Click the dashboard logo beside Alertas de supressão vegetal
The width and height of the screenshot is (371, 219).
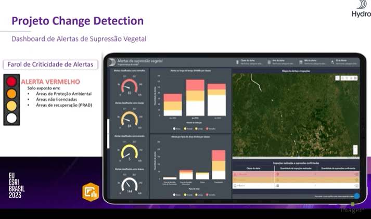(x=111, y=62)
